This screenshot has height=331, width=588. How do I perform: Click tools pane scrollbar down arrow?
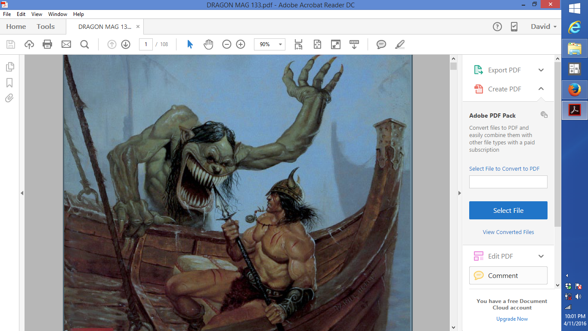point(558,285)
